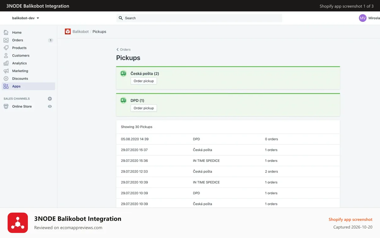This screenshot has height=238, width=380.
Task: Add a sales channel with plus icon
Action: tap(50, 99)
